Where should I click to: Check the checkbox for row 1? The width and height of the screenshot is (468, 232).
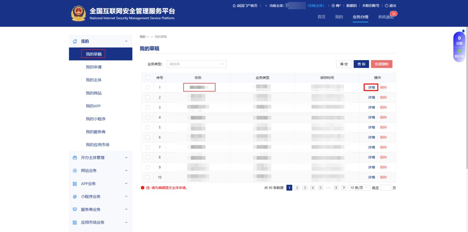[x=148, y=87]
